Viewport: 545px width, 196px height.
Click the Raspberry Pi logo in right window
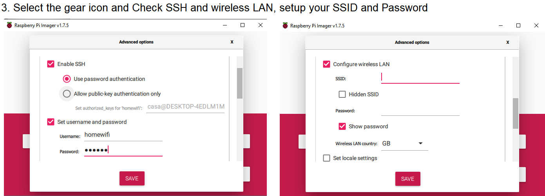click(x=285, y=25)
